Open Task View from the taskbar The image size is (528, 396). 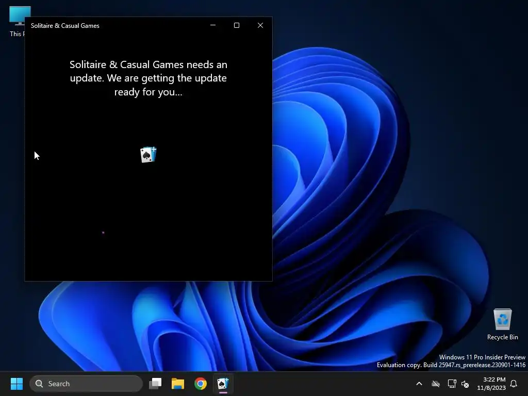(x=155, y=384)
